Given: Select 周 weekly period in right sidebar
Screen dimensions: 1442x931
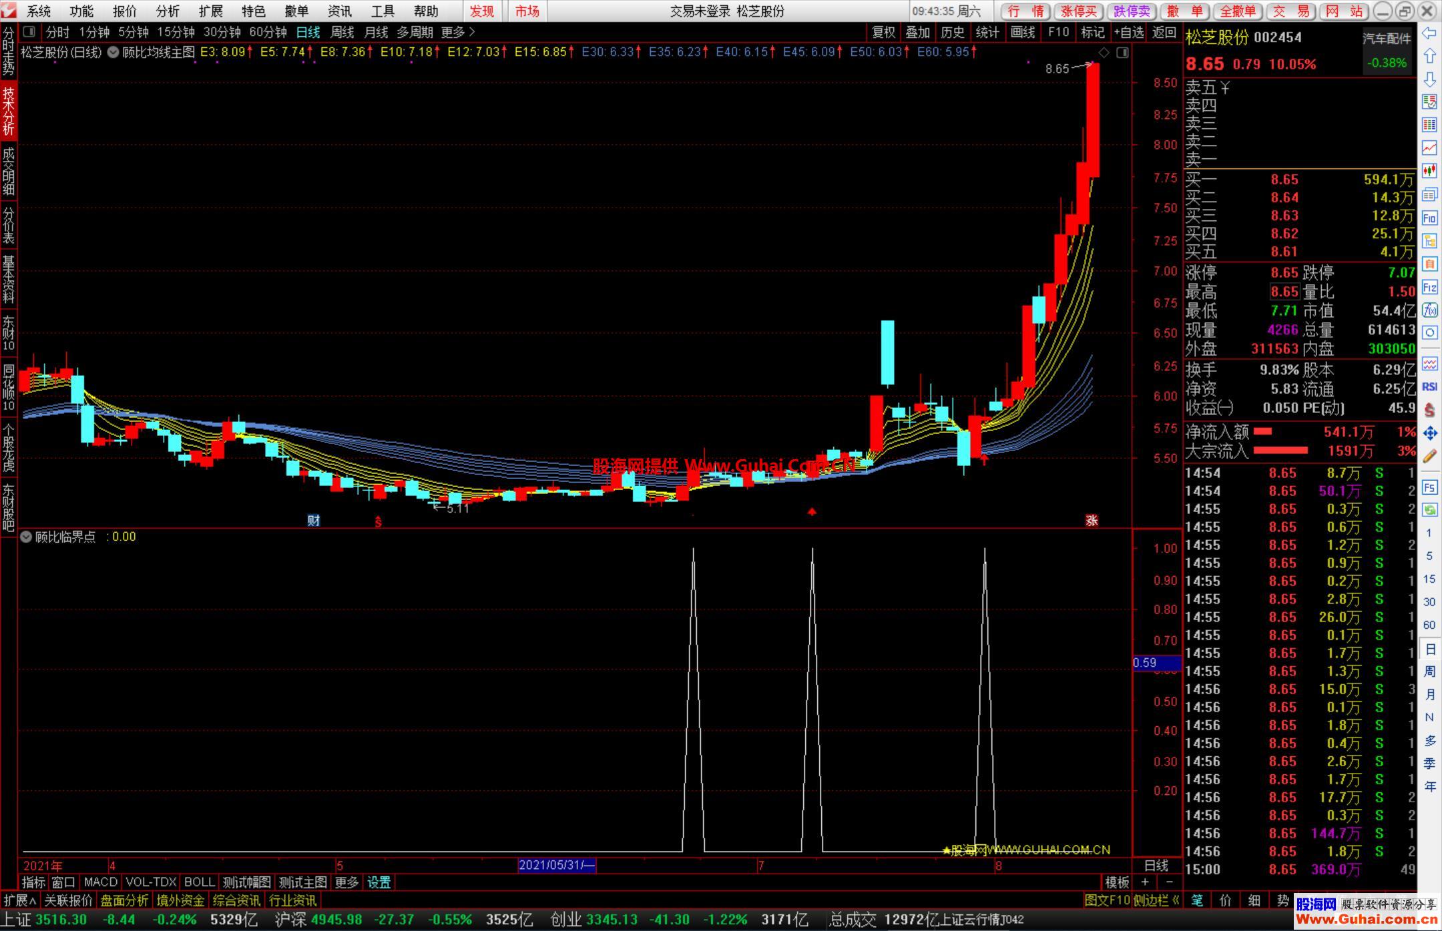Looking at the screenshot, I should 1429,671.
